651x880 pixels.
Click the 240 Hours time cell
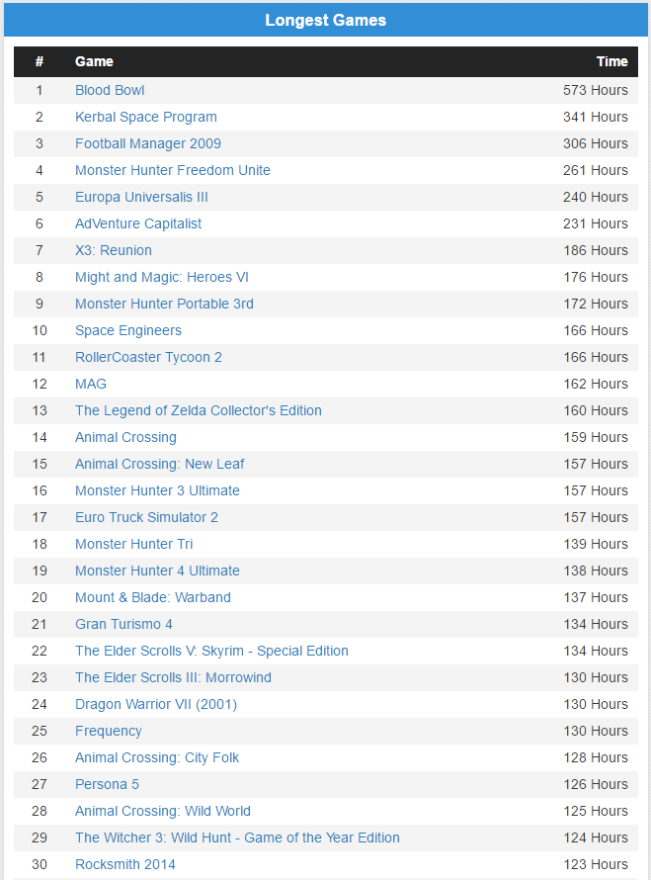tap(596, 197)
